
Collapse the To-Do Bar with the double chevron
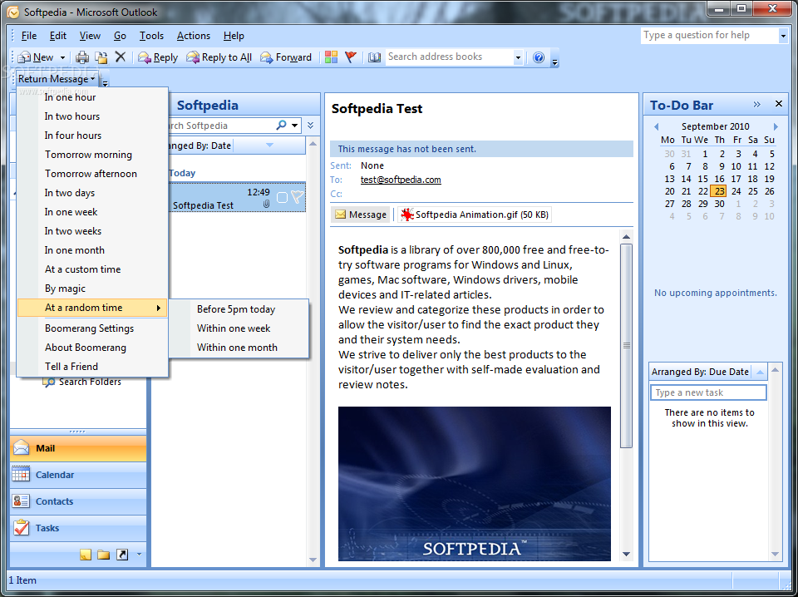[x=756, y=104]
